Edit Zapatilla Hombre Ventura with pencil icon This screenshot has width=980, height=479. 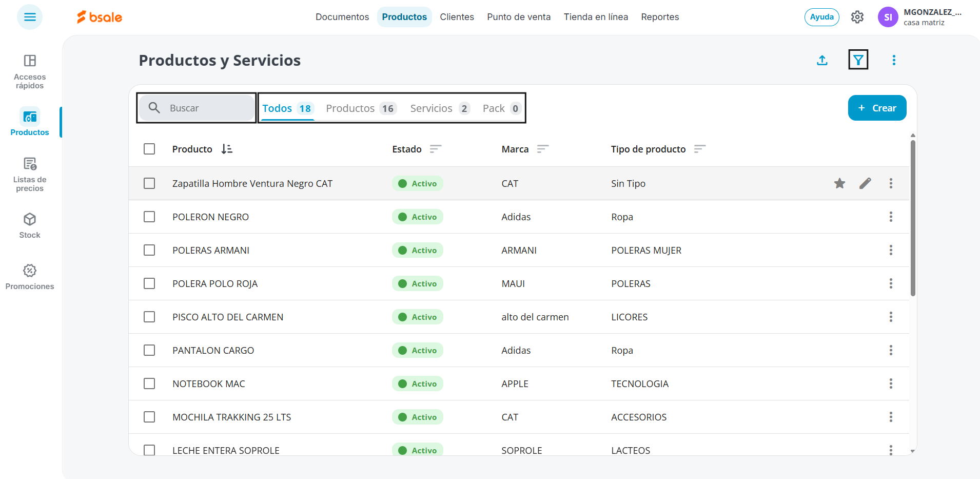point(865,183)
